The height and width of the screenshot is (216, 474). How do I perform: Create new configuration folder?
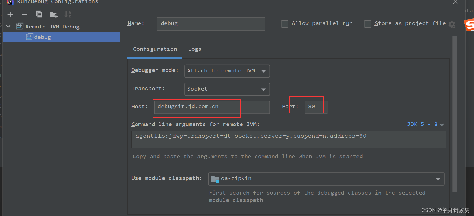click(x=54, y=14)
